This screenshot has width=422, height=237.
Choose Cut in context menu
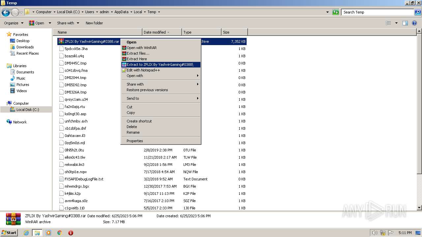(x=161, y=107)
